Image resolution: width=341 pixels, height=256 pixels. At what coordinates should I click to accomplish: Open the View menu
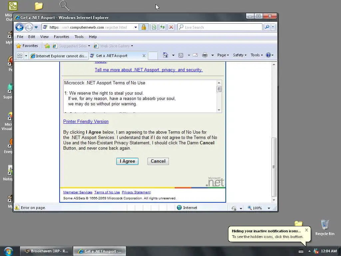pyautogui.click(x=44, y=37)
